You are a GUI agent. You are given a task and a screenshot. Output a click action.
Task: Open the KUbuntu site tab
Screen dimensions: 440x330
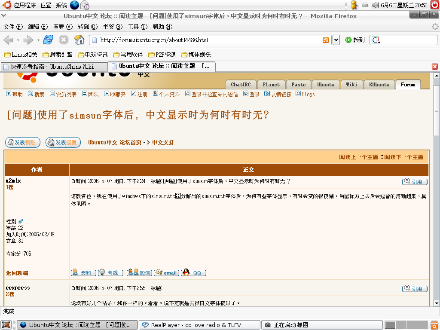coord(379,85)
